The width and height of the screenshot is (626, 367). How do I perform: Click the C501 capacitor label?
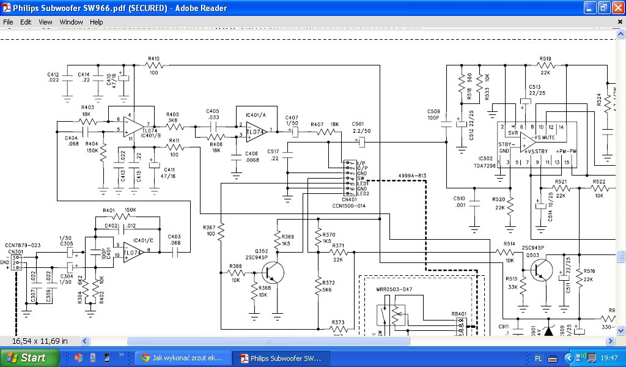358,124
